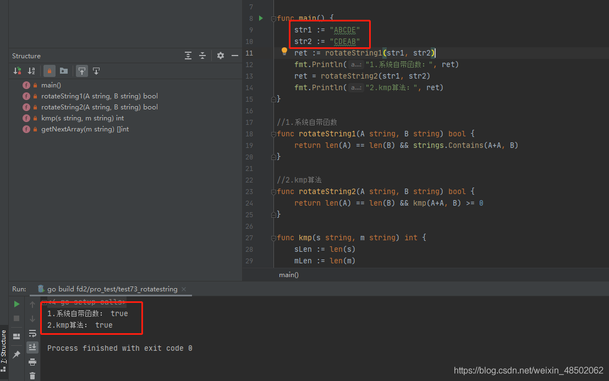Toggle group-by-folder filter in Structure
This screenshot has height=381, width=609.
[64, 71]
